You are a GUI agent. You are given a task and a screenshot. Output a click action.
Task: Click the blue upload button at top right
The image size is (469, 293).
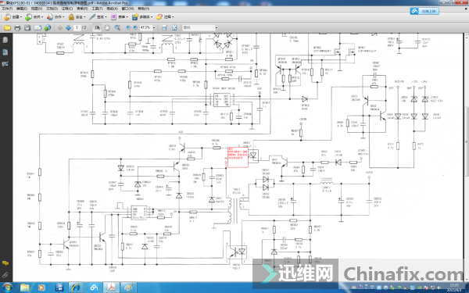424,11
